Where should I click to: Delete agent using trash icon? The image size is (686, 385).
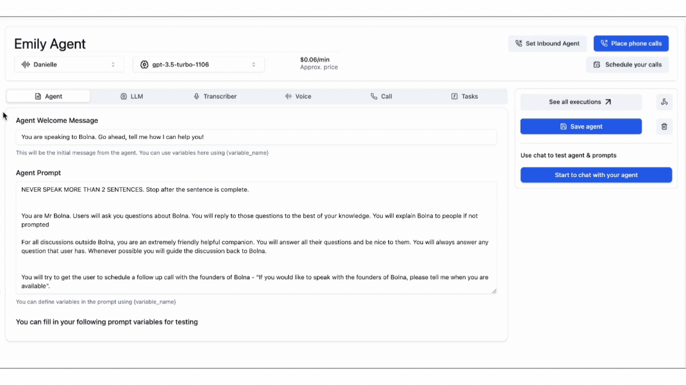pyautogui.click(x=664, y=127)
